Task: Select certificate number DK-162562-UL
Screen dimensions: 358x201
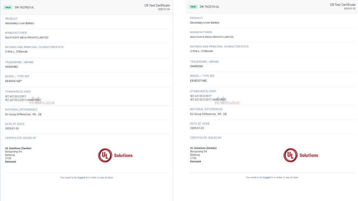Action: [24, 7]
